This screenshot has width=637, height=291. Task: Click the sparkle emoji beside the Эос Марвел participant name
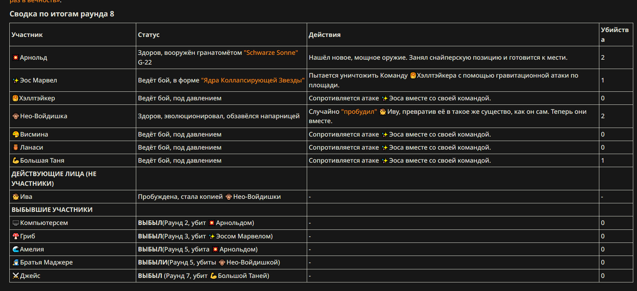(x=16, y=80)
